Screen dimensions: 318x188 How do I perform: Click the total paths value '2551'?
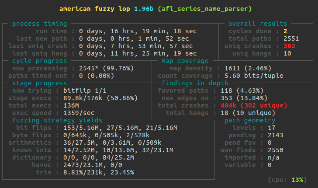pos(291,38)
